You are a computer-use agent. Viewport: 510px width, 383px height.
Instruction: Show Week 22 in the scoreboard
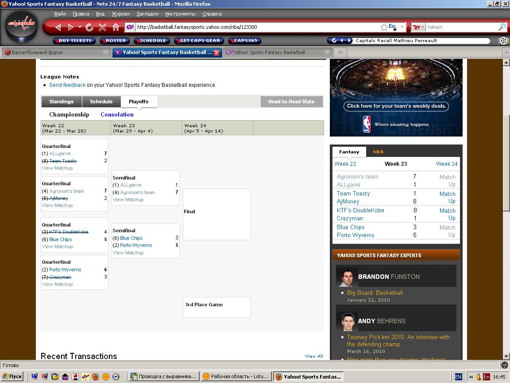pos(345,164)
